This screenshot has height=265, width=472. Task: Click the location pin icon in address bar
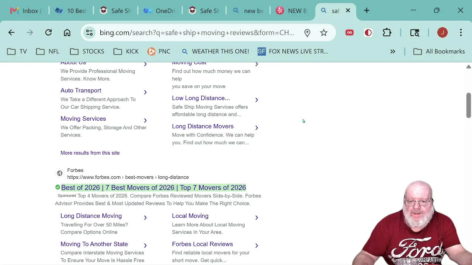pos(307,33)
